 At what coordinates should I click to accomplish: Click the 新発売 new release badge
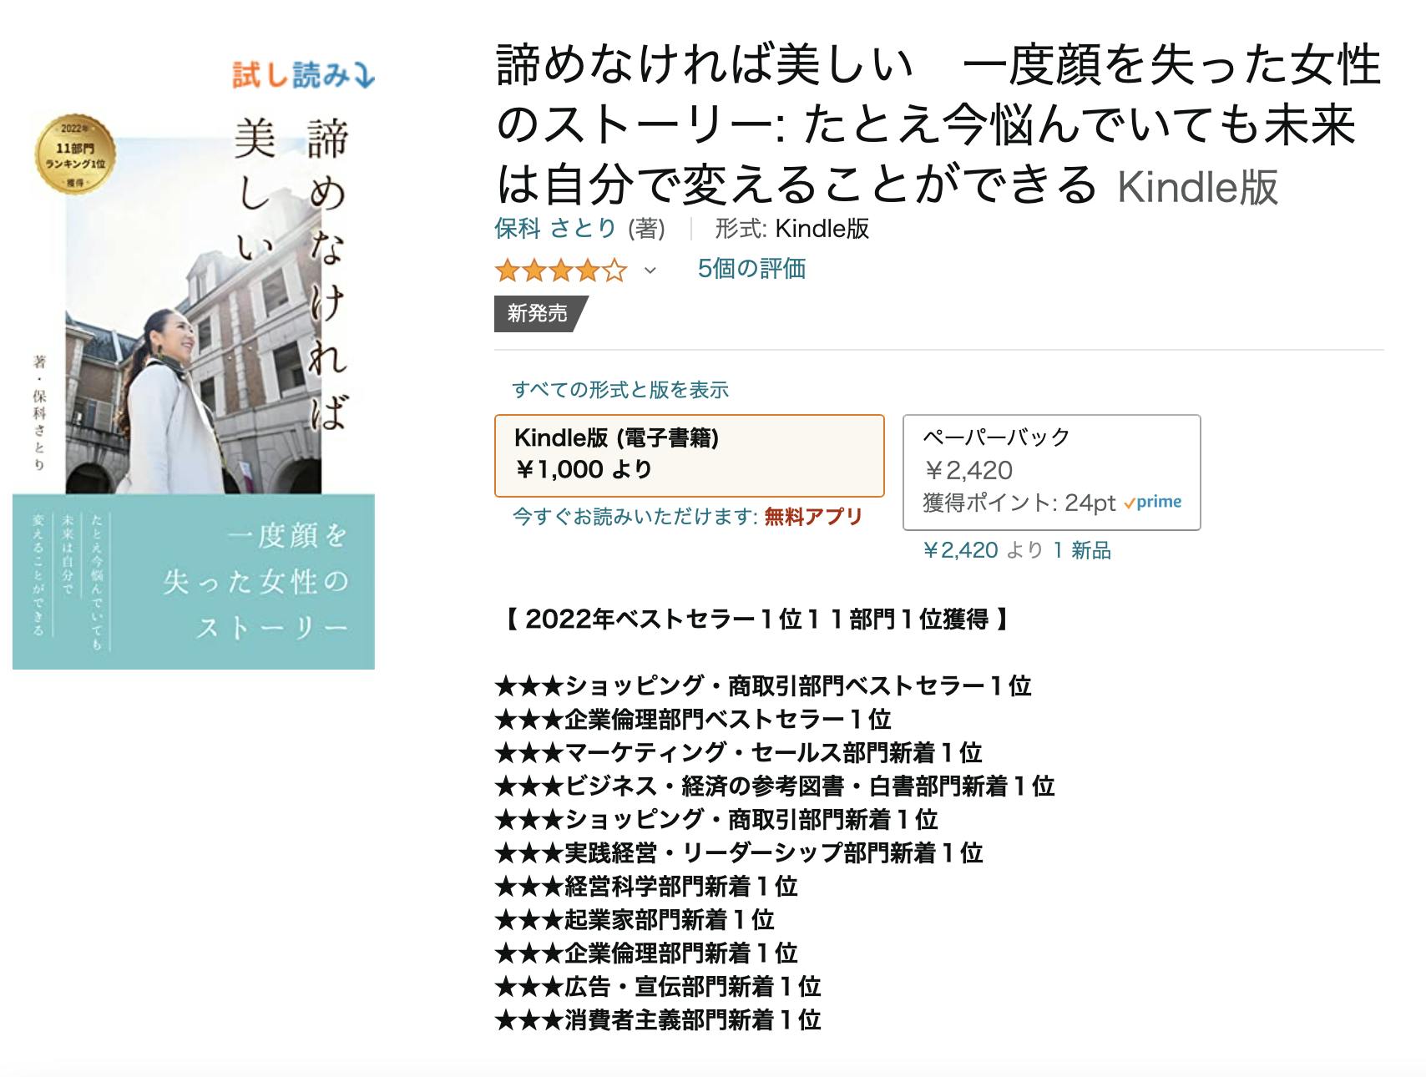pyautogui.click(x=537, y=313)
